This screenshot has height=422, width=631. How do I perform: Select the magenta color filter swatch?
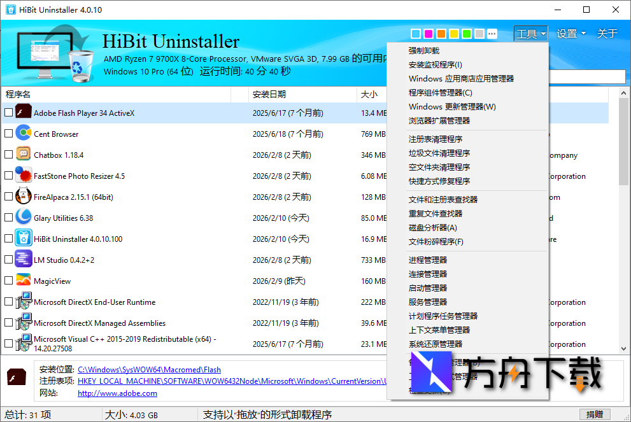[x=429, y=33]
